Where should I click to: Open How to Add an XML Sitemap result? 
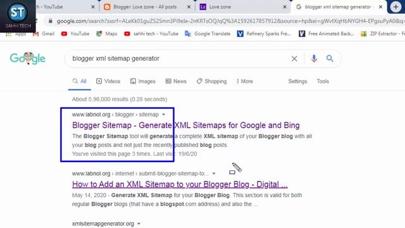click(x=180, y=184)
